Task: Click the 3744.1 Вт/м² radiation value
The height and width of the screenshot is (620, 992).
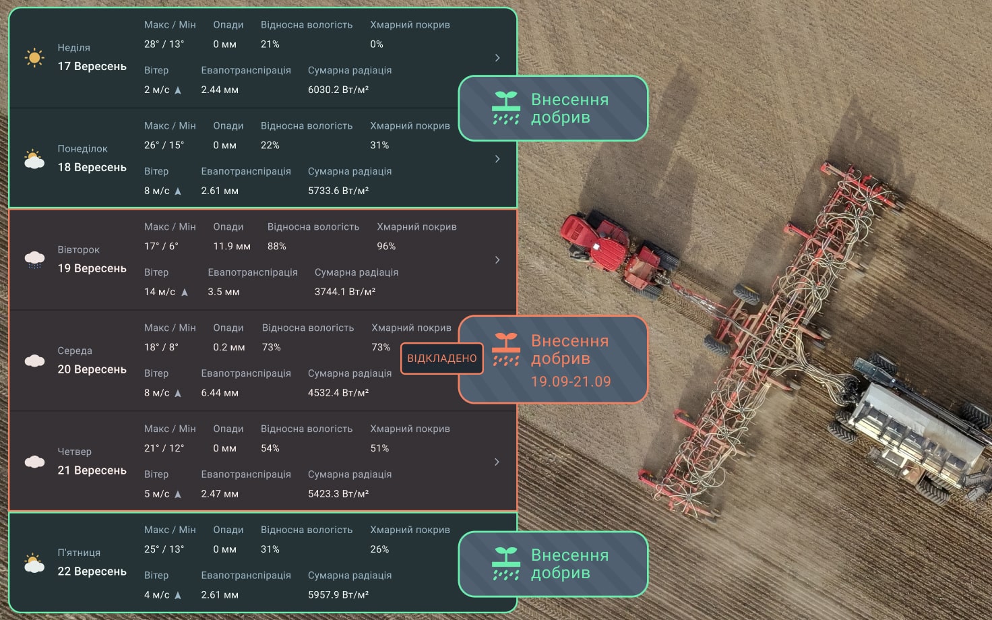Action: coord(345,292)
